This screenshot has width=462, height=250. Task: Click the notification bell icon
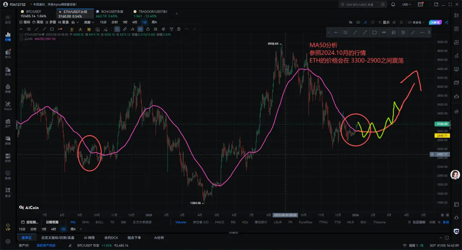pyautogui.click(x=393, y=4)
